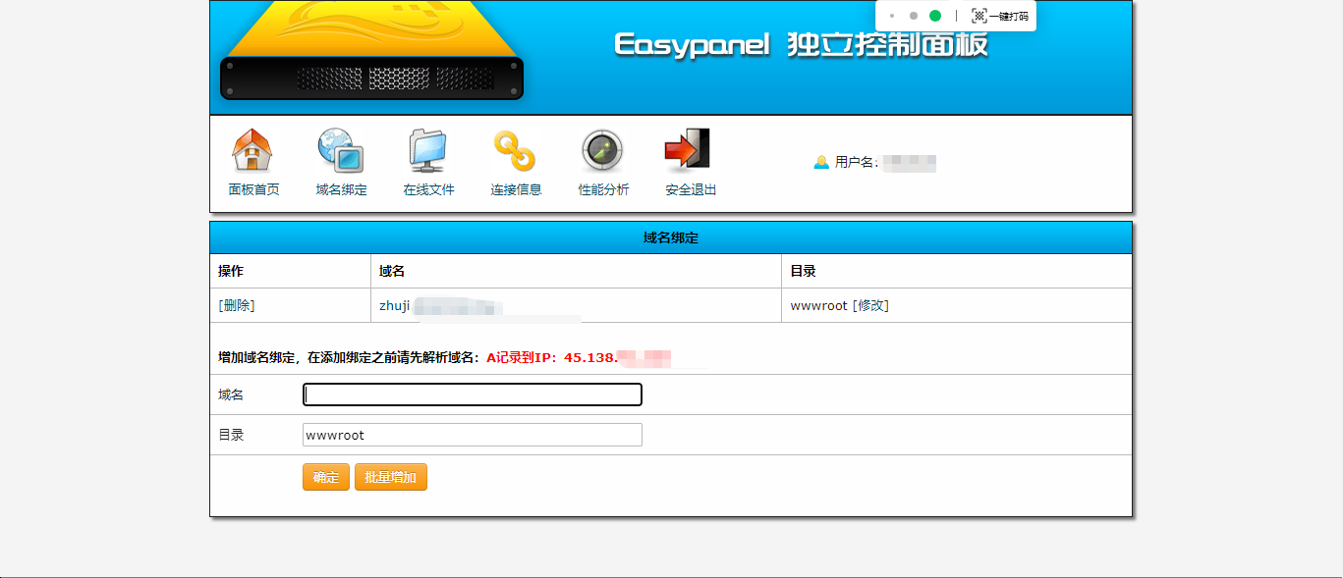Click the 性能分析 gauge icon

pyautogui.click(x=600, y=150)
